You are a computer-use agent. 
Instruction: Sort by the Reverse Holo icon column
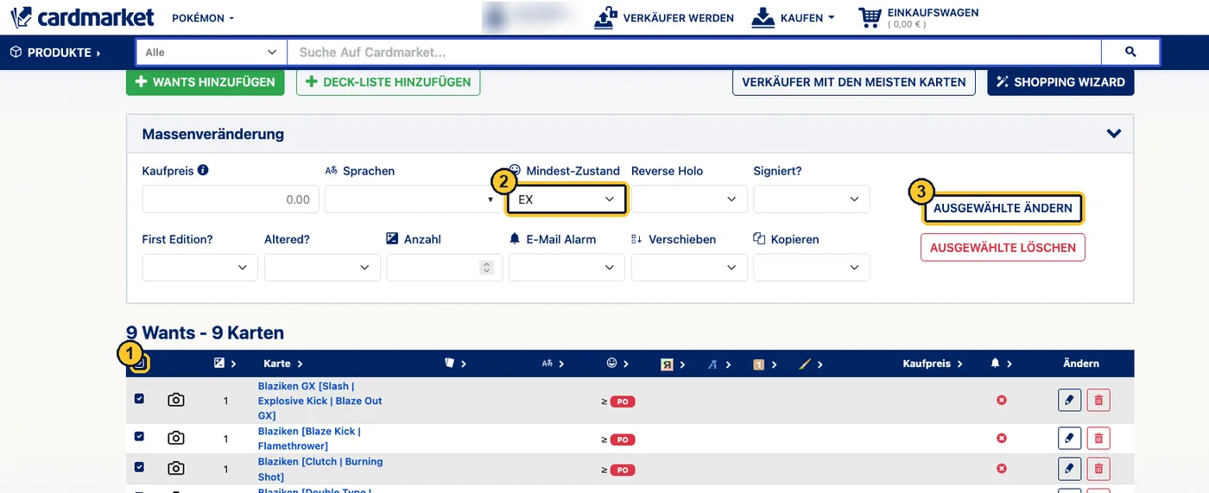(672, 363)
